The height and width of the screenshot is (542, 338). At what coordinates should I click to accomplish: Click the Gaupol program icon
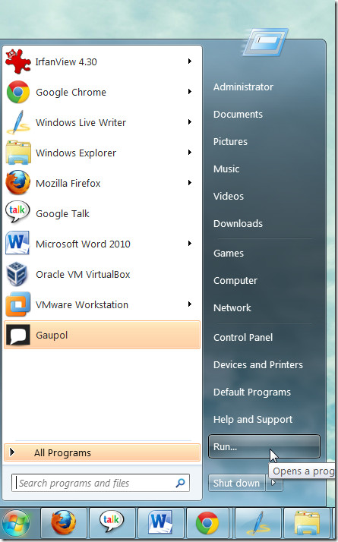[x=17, y=335]
